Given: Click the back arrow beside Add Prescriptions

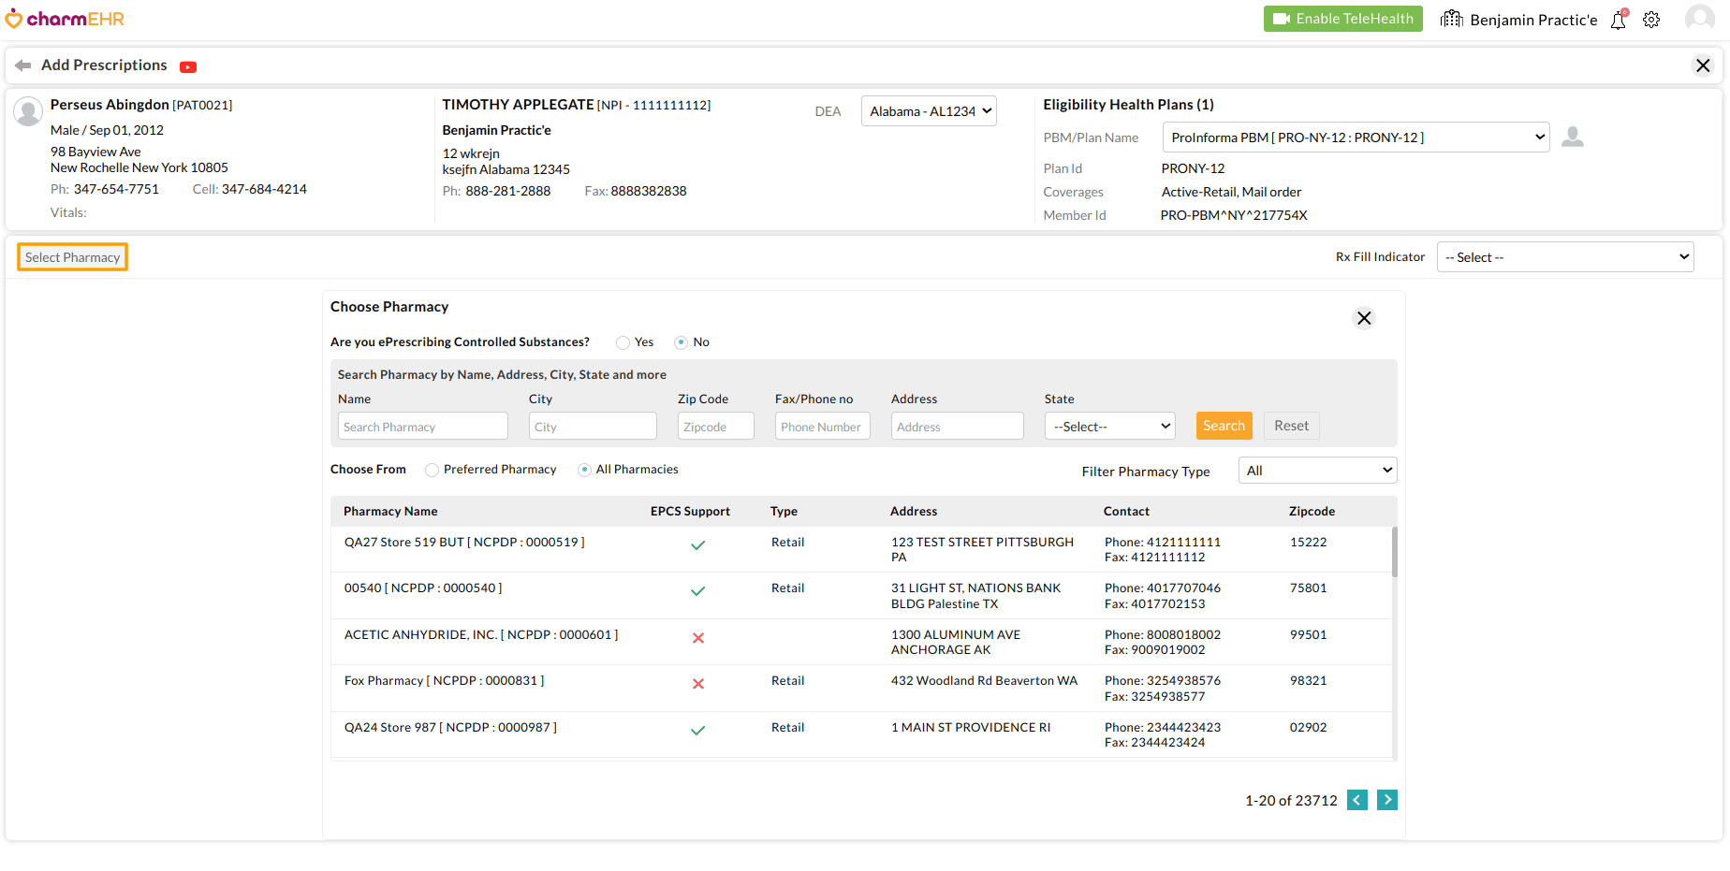Looking at the screenshot, I should click(x=23, y=65).
